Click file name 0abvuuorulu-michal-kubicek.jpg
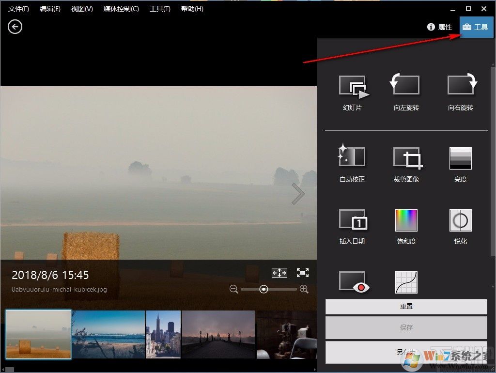The width and height of the screenshot is (496, 373). pos(59,290)
